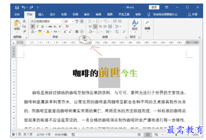The width and height of the screenshot is (206, 140).
Task: Toggle superscript formatting
Action: [x=60, y=27]
